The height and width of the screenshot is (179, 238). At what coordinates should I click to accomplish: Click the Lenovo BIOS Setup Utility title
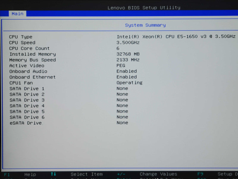(144, 8)
